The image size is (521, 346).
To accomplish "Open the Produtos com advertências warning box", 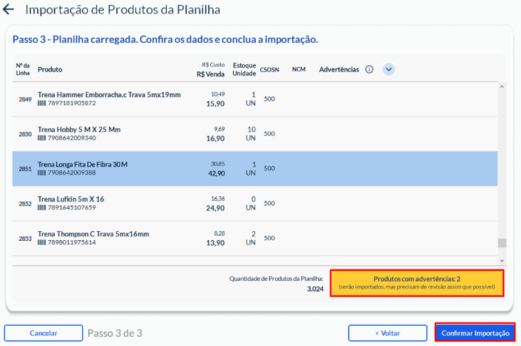I will tap(416, 283).
